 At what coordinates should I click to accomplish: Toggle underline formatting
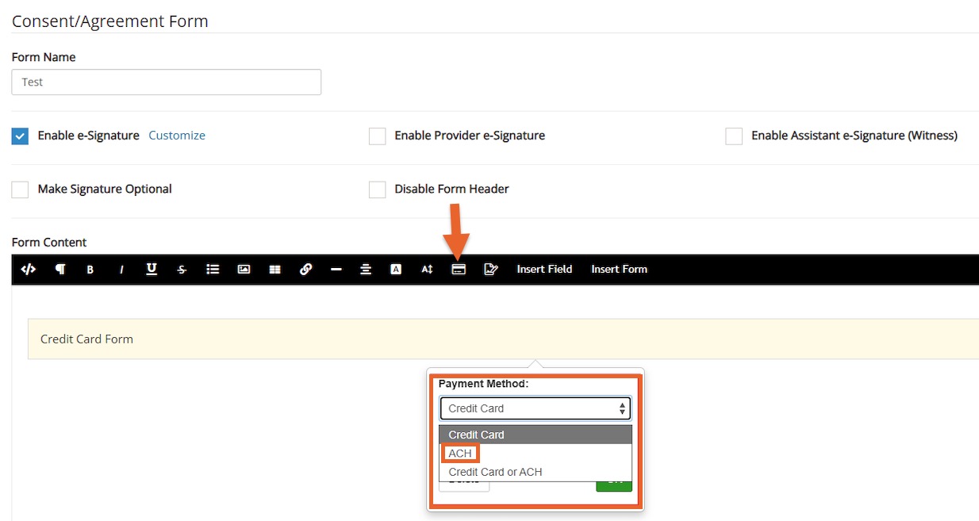point(152,269)
